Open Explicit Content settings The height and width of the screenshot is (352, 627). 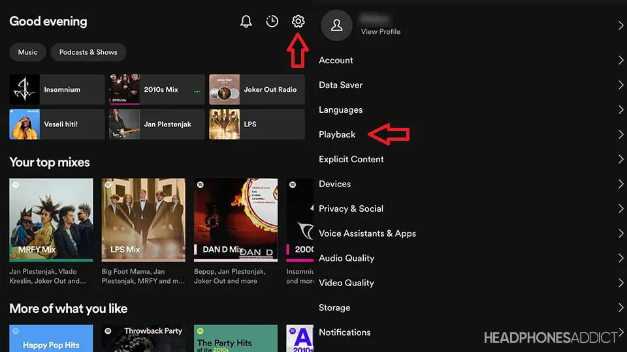click(470, 159)
